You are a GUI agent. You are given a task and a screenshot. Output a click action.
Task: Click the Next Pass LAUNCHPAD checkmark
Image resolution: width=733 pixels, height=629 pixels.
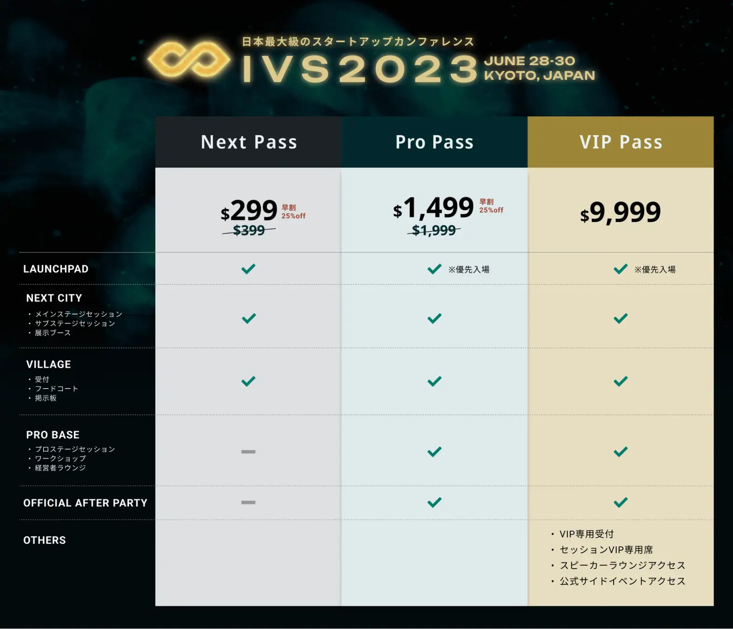click(248, 269)
